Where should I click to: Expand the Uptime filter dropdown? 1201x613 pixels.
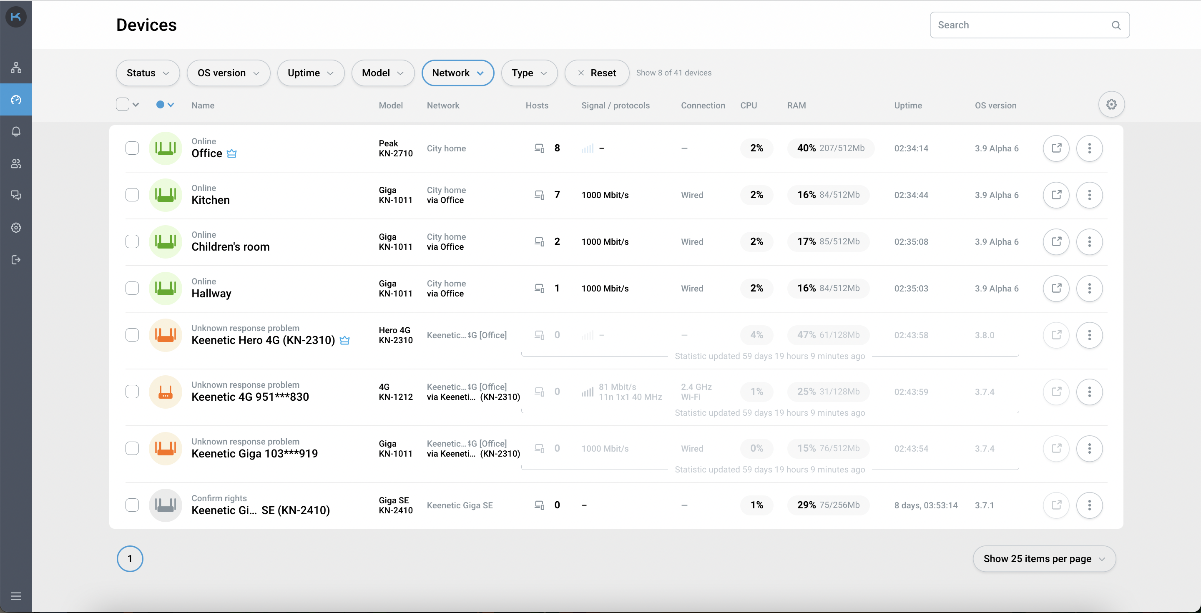[x=311, y=73]
